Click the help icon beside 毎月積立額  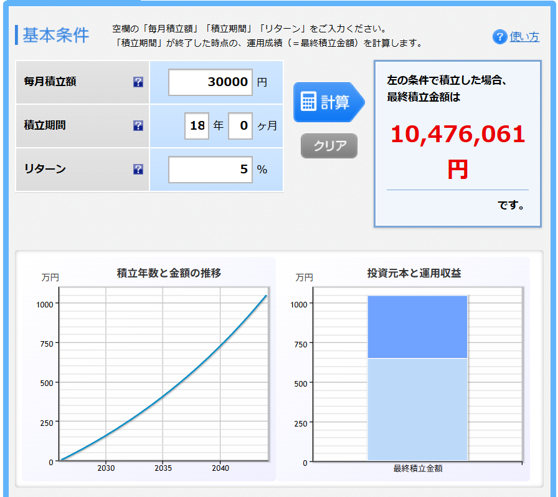[x=138, y=82]
